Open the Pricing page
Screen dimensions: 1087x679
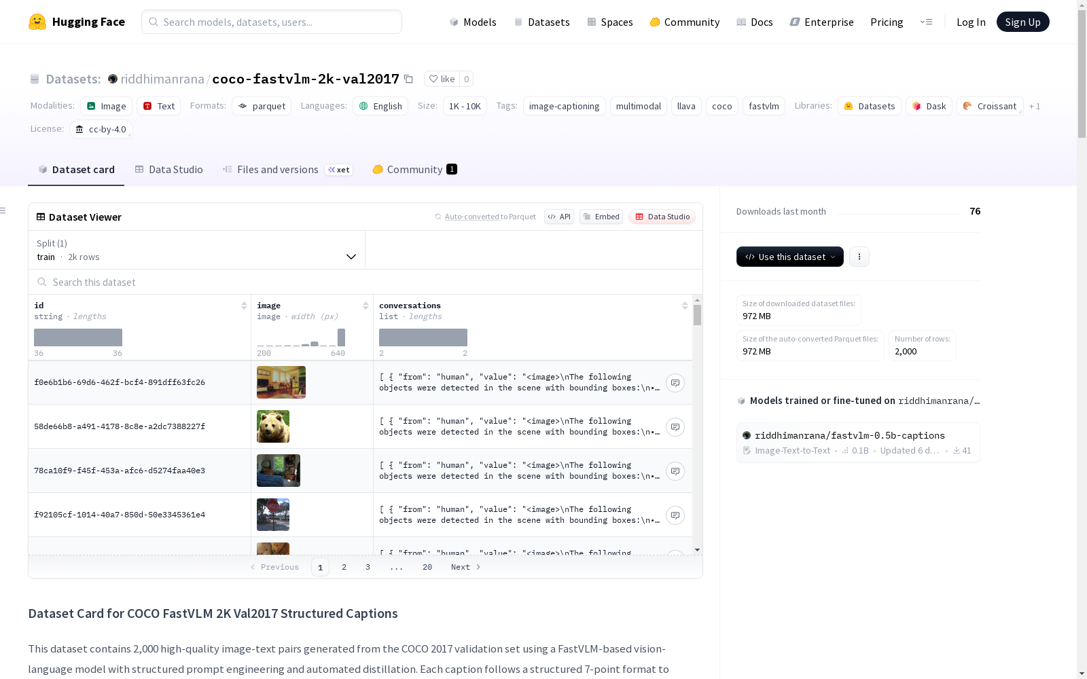click(887, 22)
